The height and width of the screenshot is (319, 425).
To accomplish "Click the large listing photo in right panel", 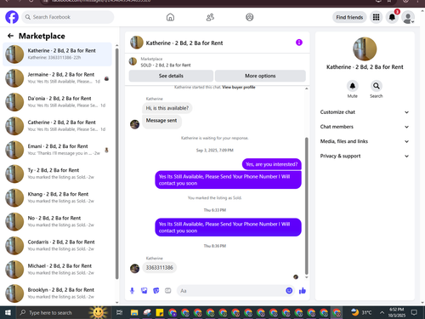I will pos(365,48).
